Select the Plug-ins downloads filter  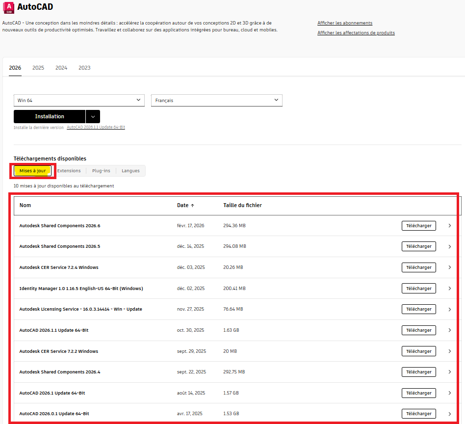tap(101, 171)
